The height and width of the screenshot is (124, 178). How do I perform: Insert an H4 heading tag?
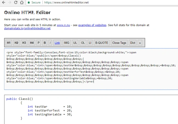pos(32,43)
